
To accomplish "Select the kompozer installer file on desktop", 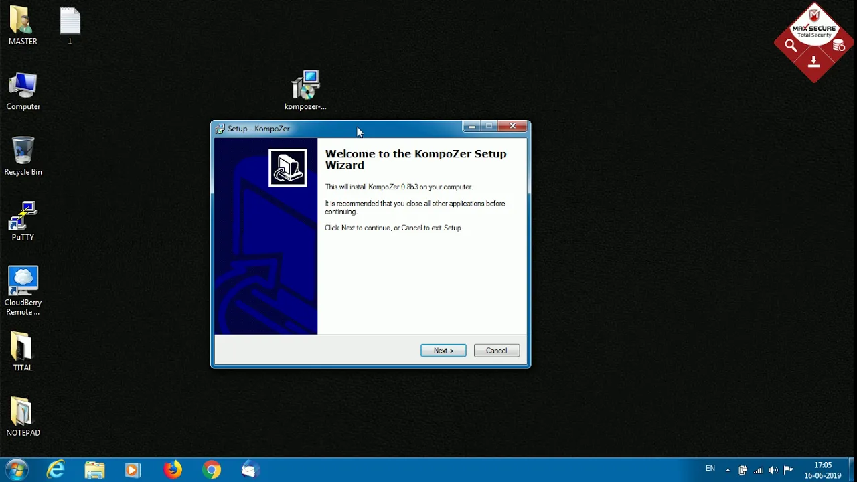I will [x=305, y=90].
